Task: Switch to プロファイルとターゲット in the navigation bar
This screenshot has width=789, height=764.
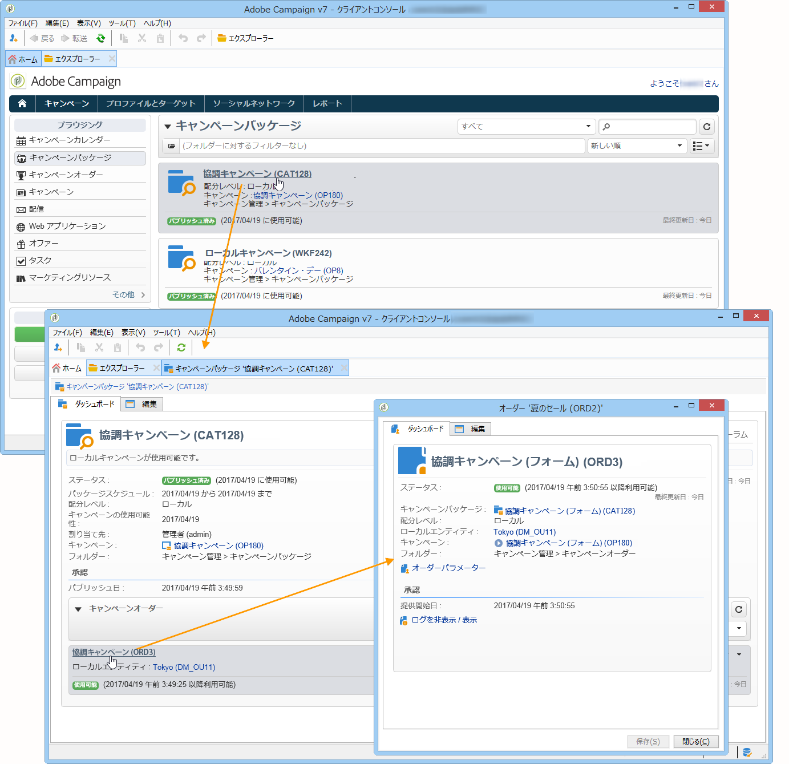Action: 151,103
